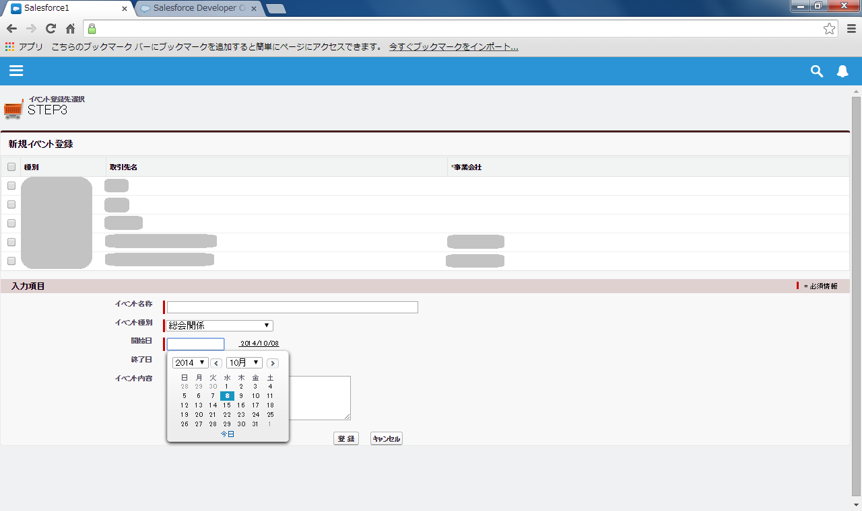
Task: Go back to the previous page
Action: click(x=11, y=28)
